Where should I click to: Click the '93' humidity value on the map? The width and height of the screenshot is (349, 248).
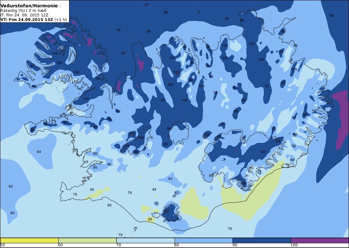(x=211, y=76)
